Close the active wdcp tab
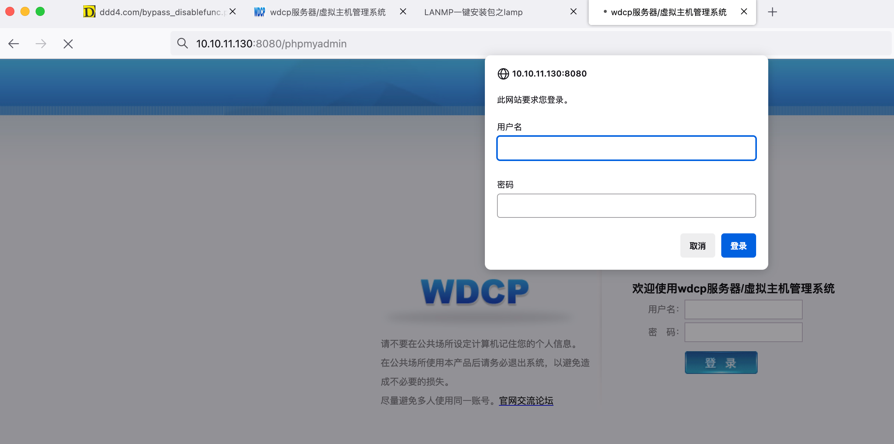The width and height of the screenshot is (894, 444). 744,12
